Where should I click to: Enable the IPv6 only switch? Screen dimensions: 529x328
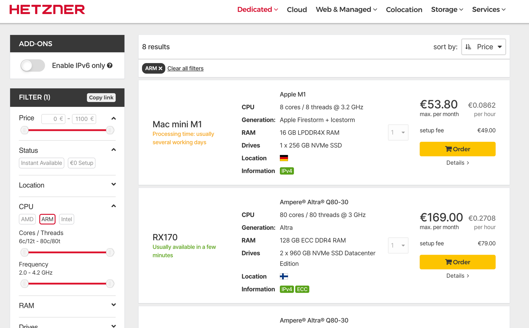coord(33,65)
